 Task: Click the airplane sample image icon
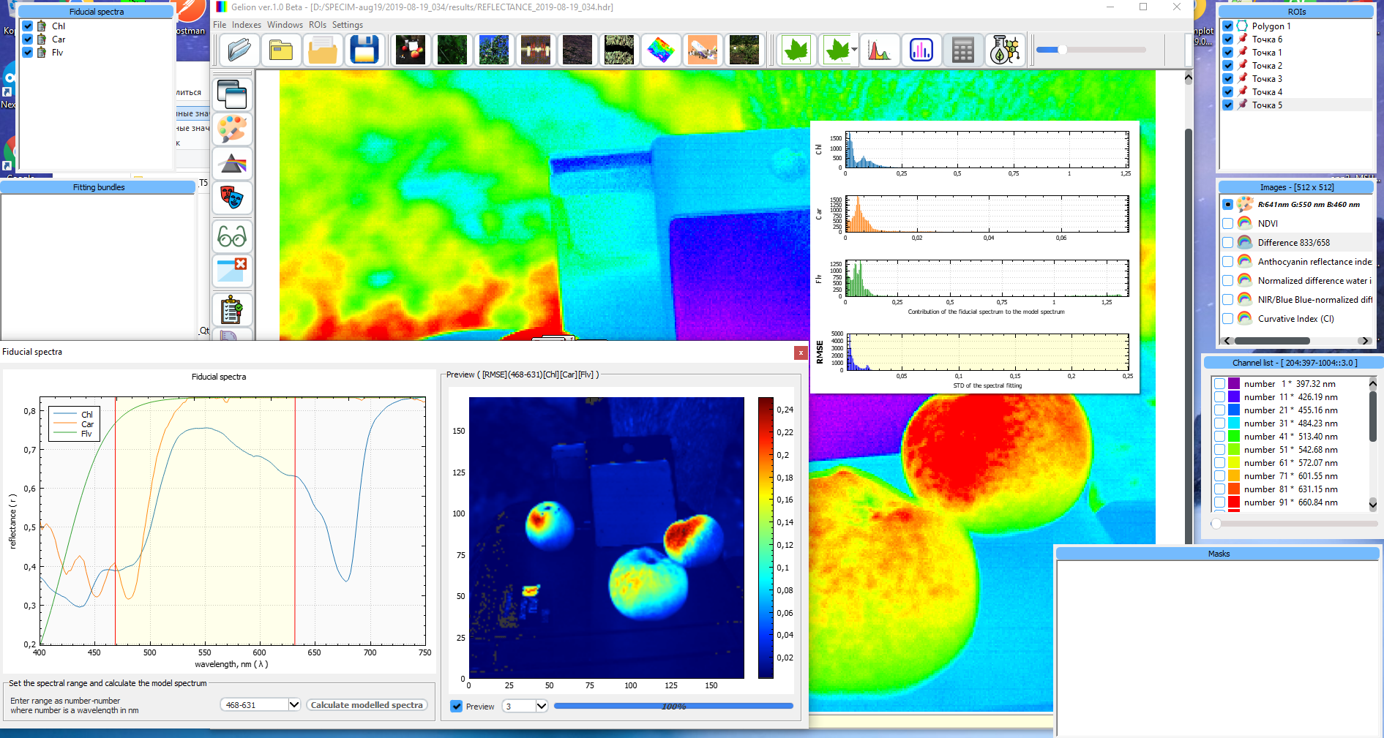click(x=703, y=50)
